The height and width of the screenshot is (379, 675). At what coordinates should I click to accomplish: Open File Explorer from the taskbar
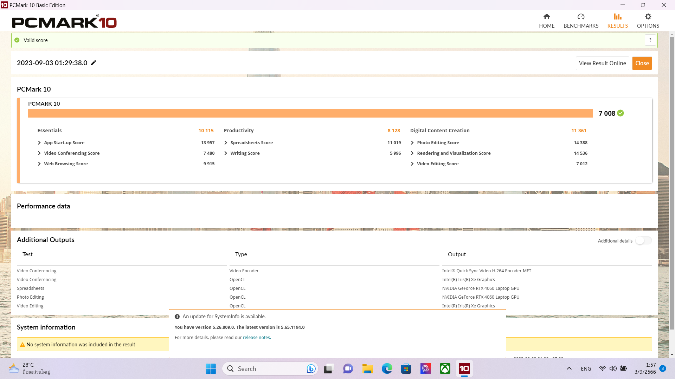click(367, 368)
